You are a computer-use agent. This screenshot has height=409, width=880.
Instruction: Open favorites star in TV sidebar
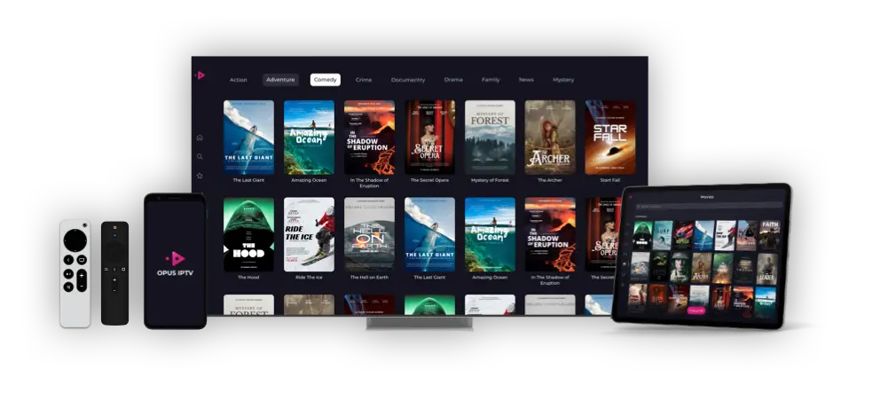[200, 176]
